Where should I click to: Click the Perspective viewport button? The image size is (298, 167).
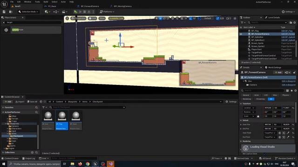78,19
